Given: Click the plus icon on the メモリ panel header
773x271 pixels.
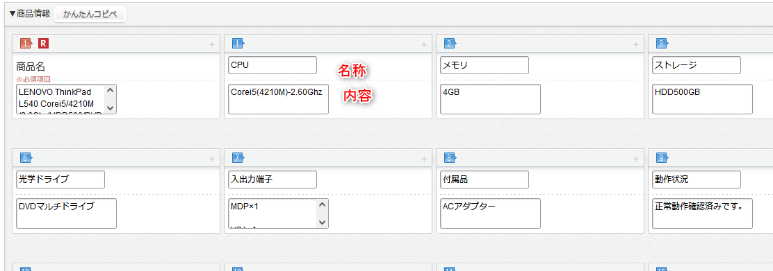Looking at the screenshot, I should [x=635, y=45].
